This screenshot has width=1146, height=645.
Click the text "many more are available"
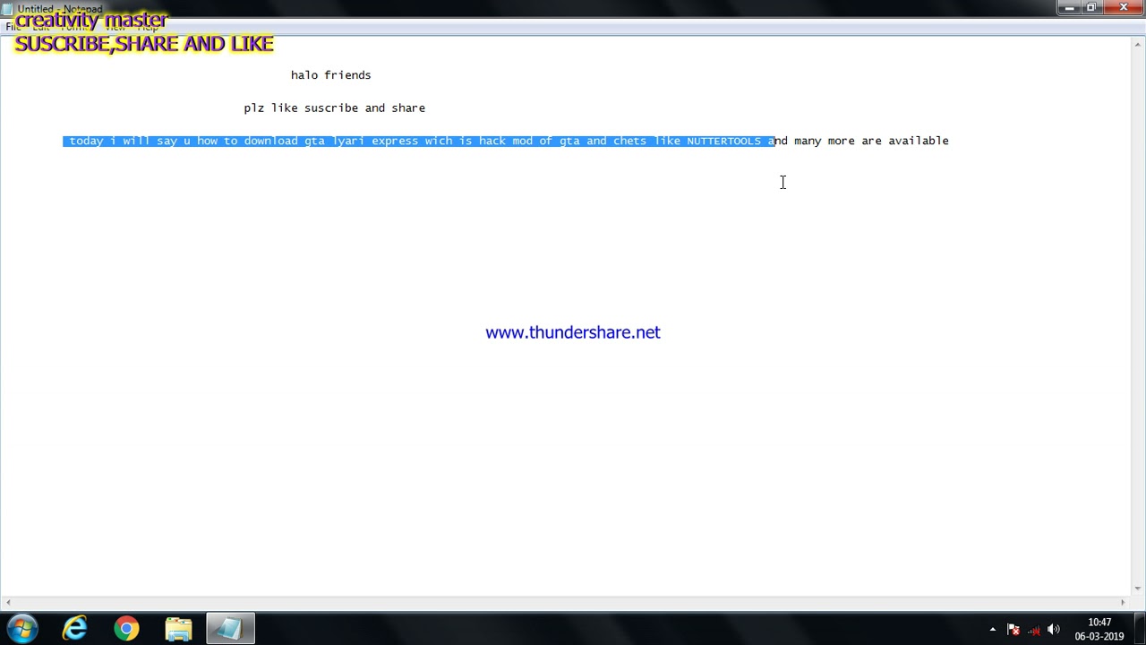click(x=871, y=141)
